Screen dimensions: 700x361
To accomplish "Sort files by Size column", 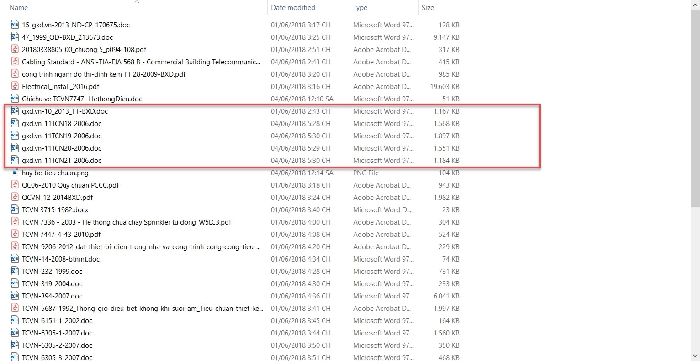I will pyautogui.click(x=428, y=8).
